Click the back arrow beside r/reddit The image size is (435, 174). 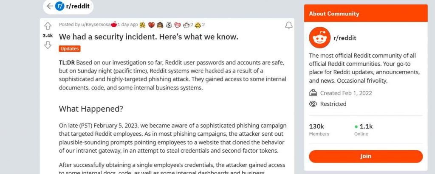50,6
